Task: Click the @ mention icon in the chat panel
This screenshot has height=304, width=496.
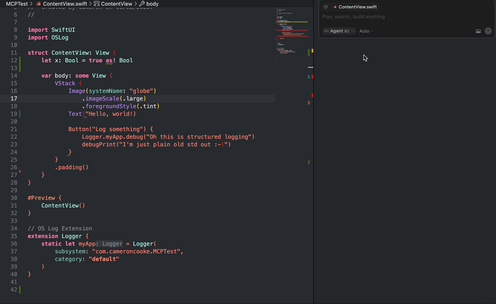Action: pyautogui.click(x=326, y=6)
